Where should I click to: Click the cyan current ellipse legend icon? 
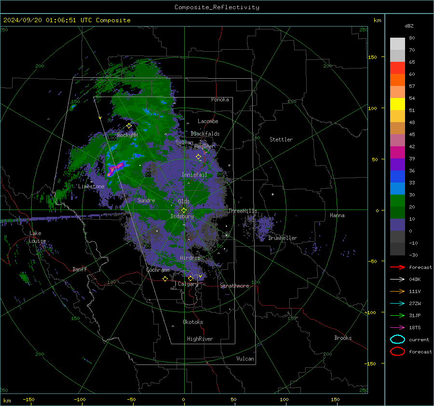coord(397,339)
